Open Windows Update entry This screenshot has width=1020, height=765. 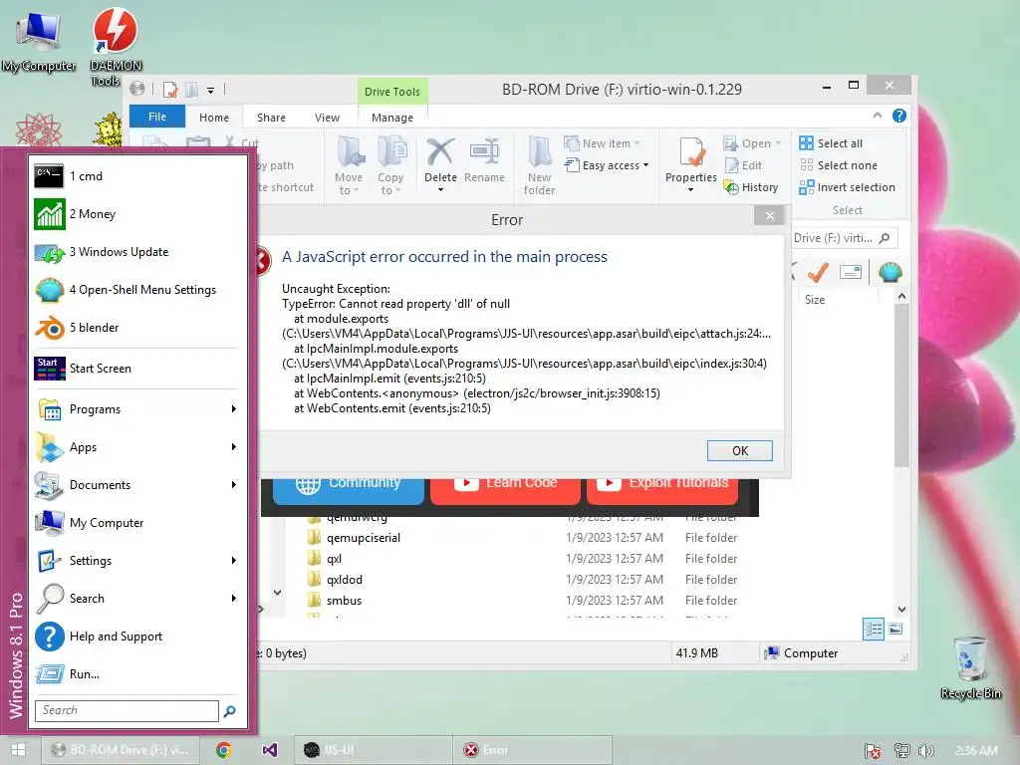138,252
